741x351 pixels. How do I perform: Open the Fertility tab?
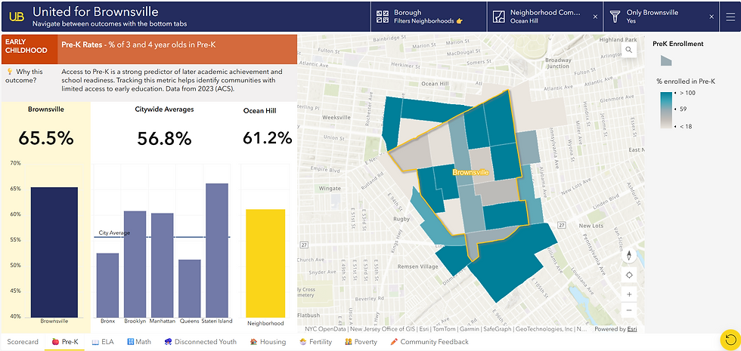click(316, 341)
